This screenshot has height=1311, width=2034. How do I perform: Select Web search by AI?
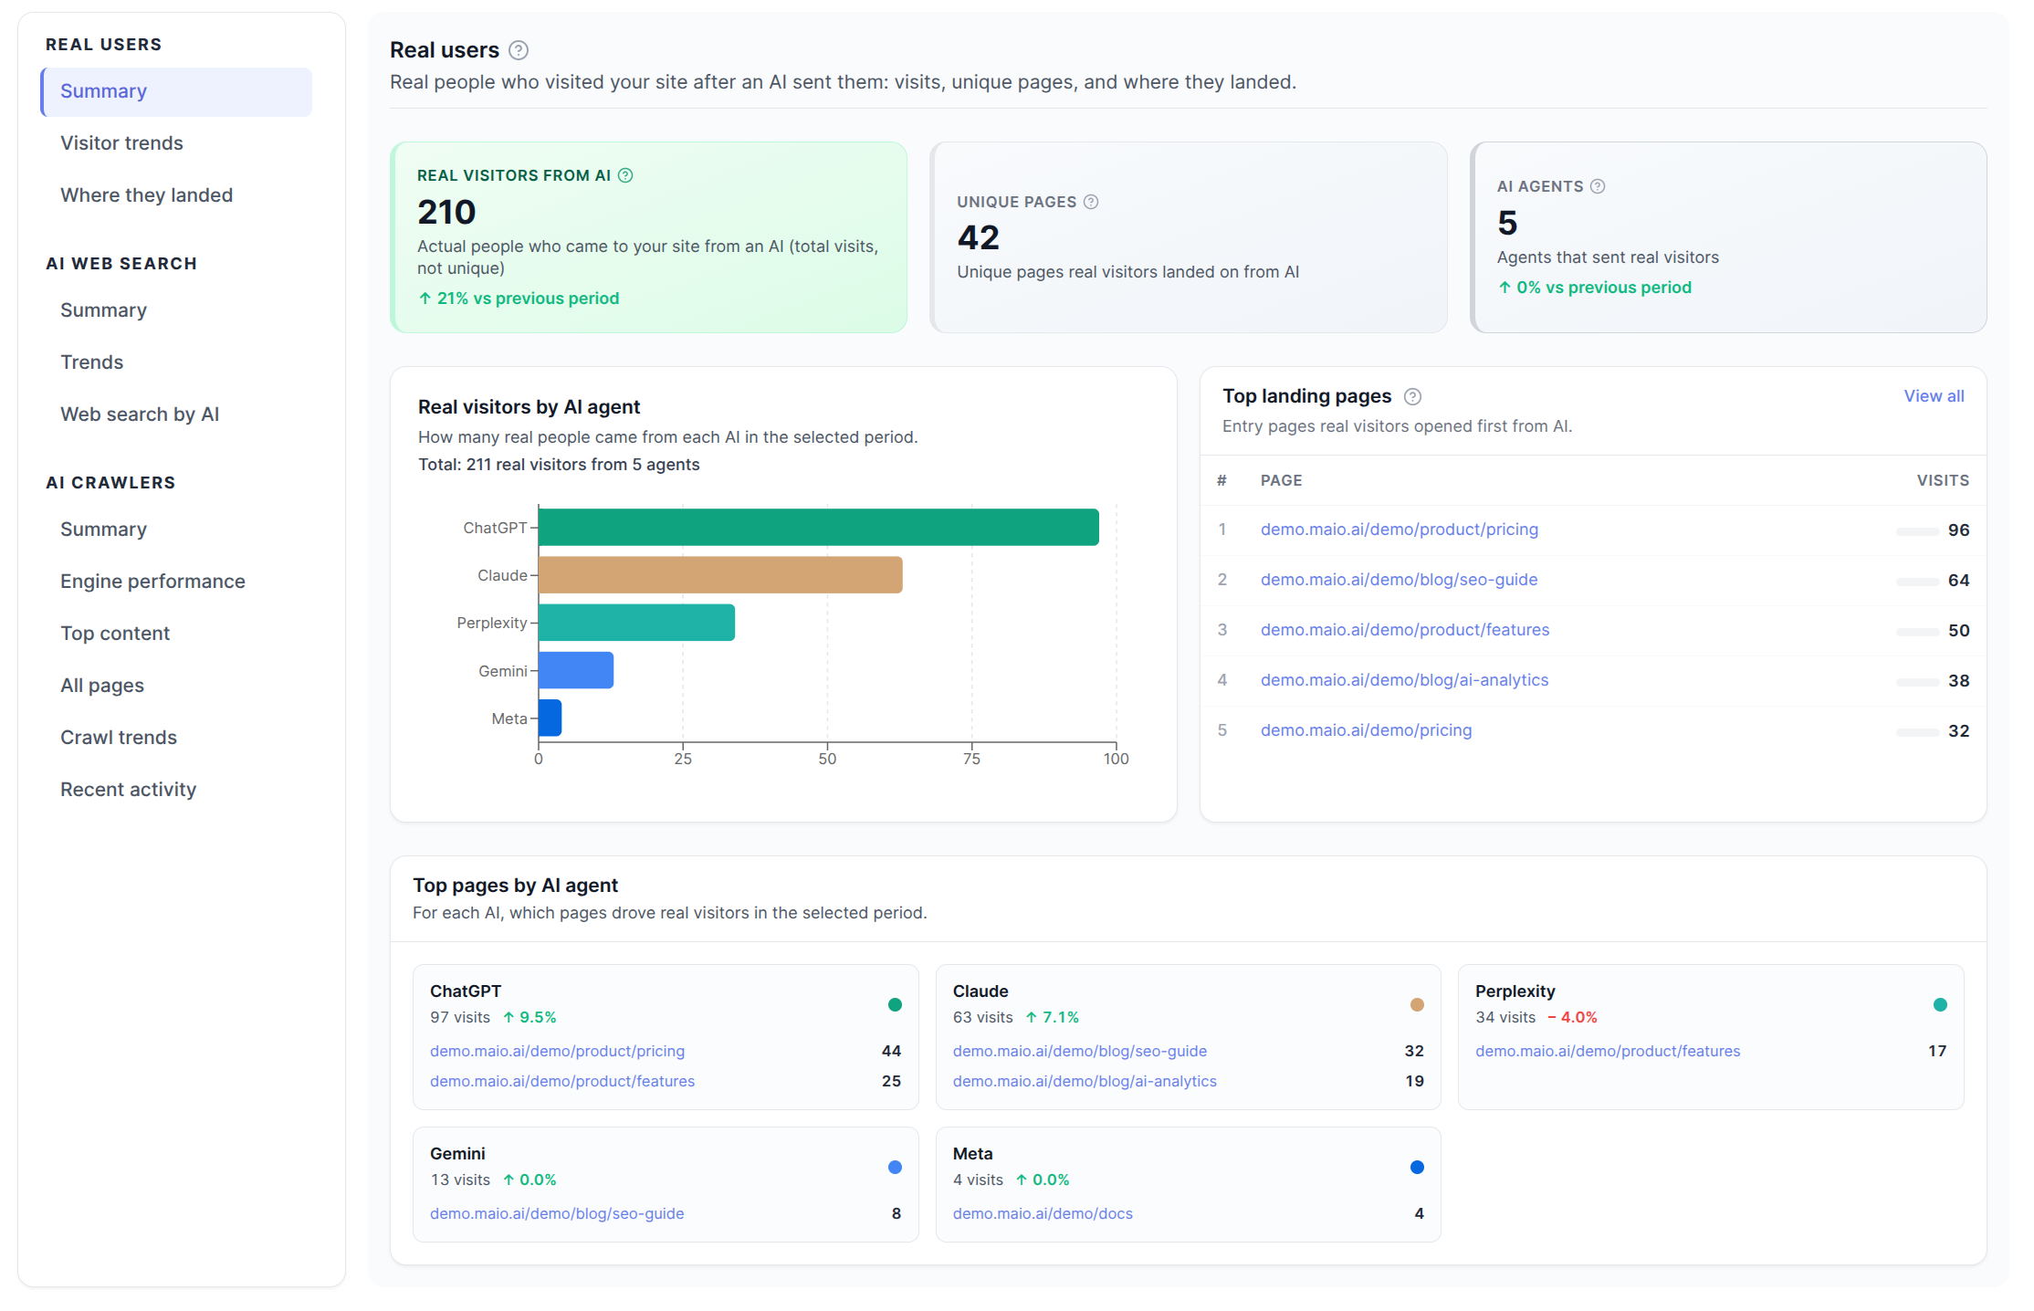(140, 414)
